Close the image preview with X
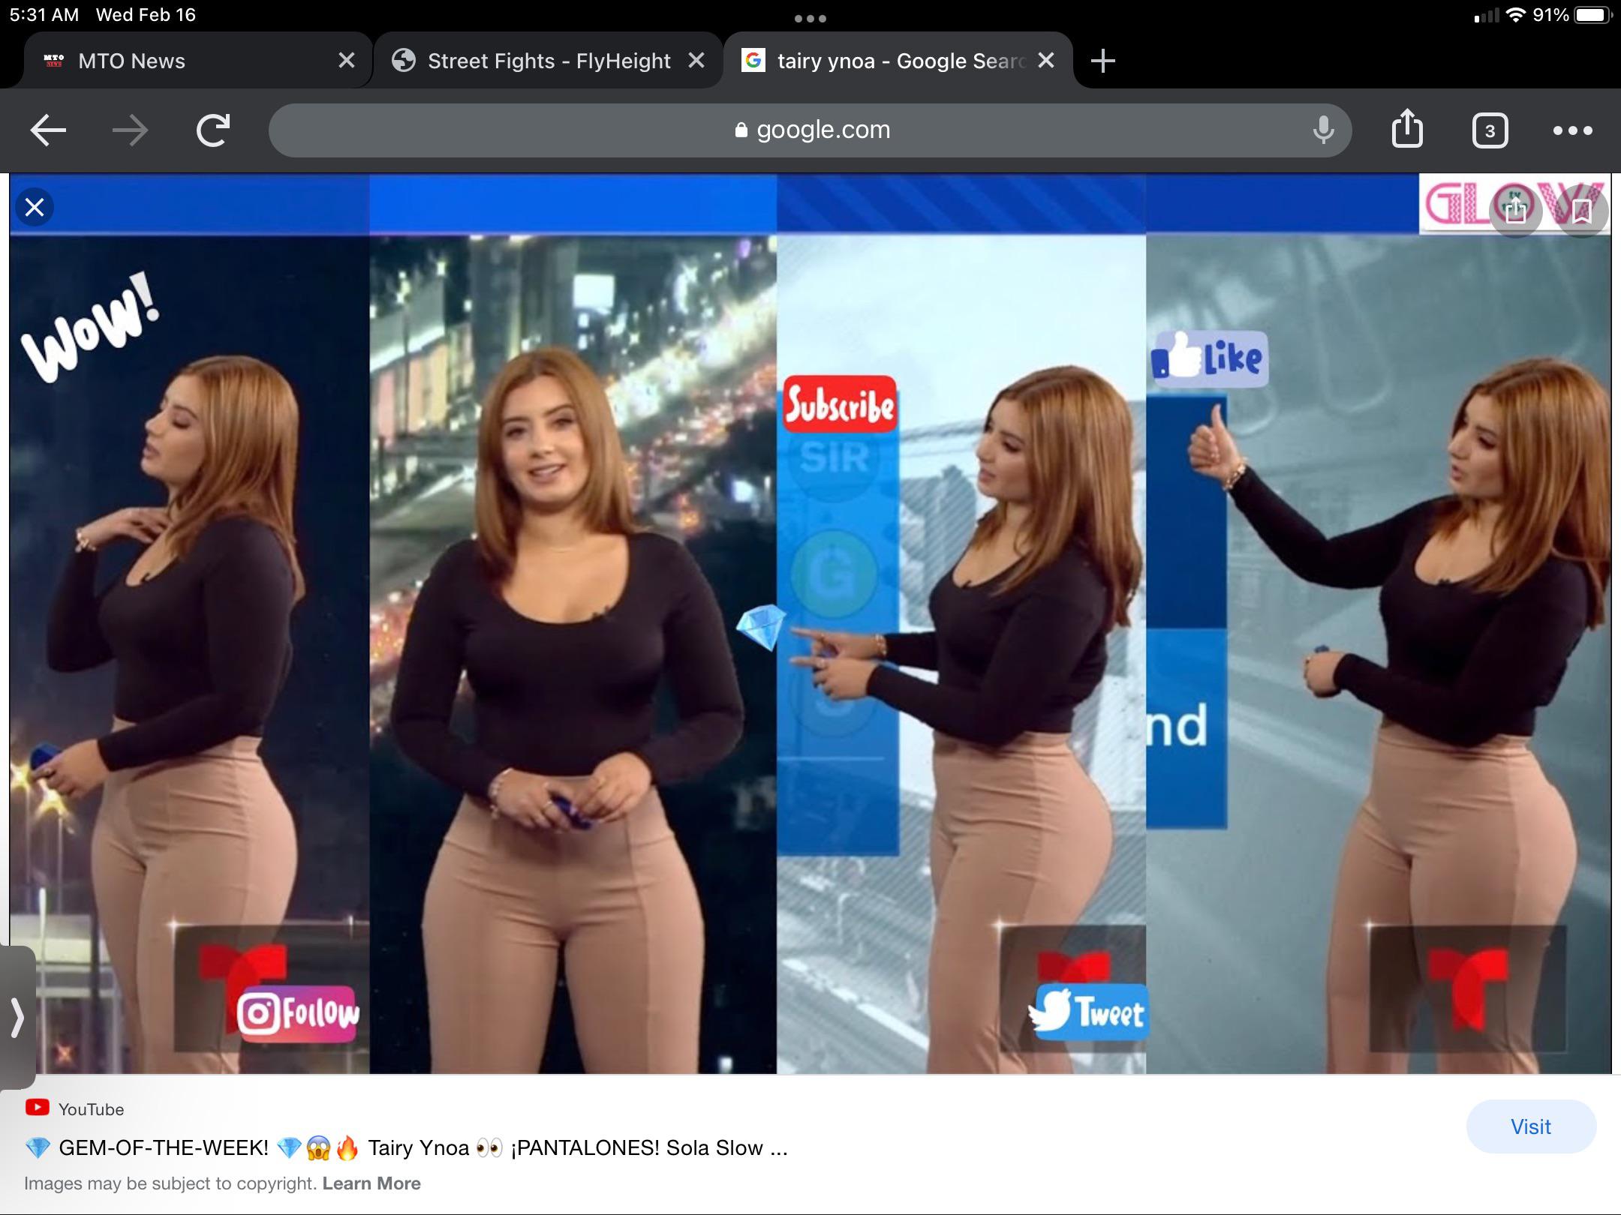 [x=35, y=207]
